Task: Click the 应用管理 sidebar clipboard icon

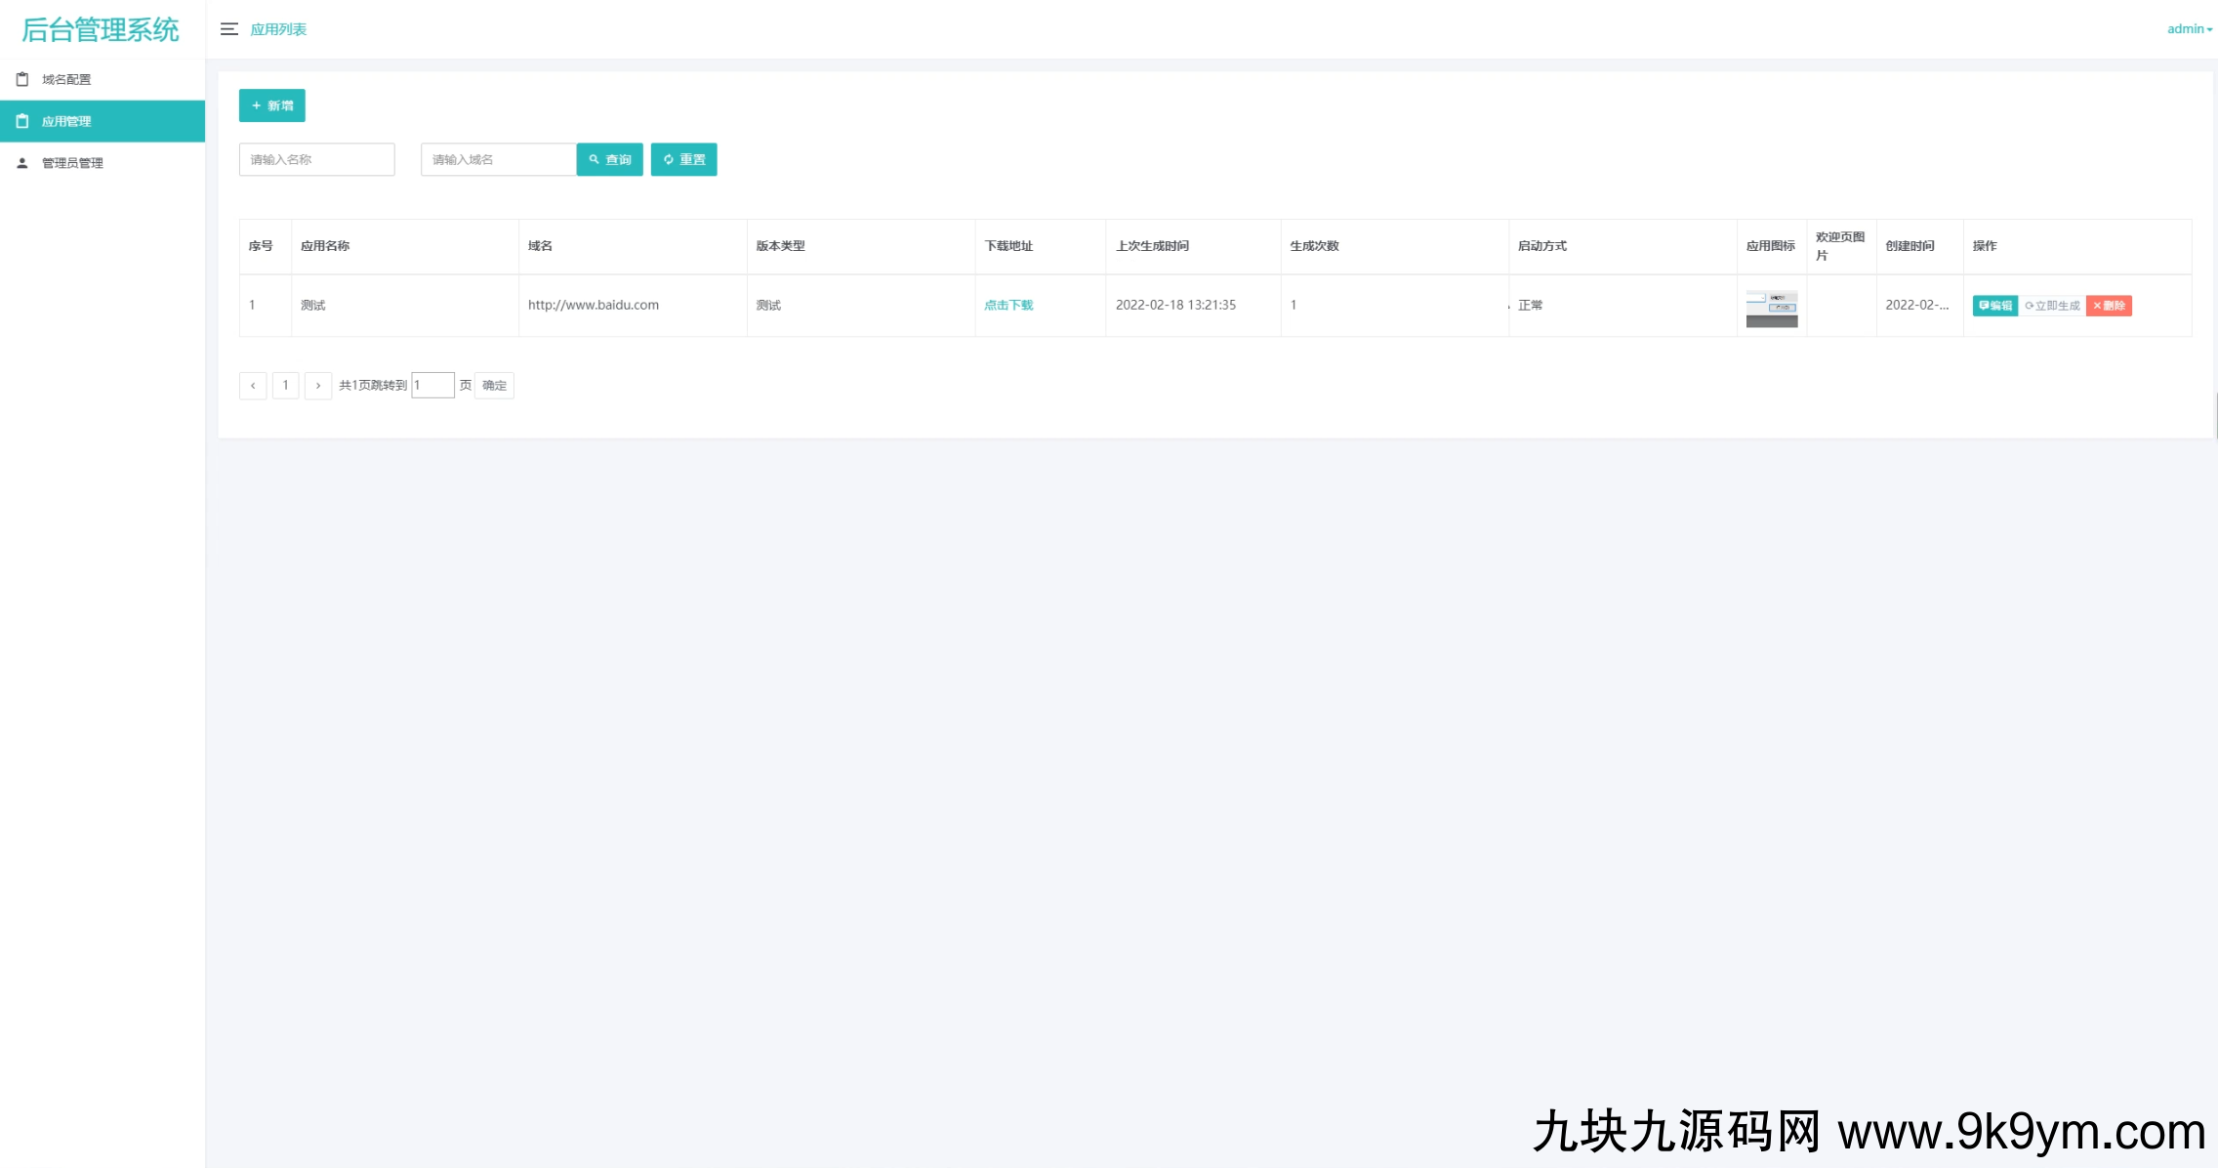Action: coord(22,121)
